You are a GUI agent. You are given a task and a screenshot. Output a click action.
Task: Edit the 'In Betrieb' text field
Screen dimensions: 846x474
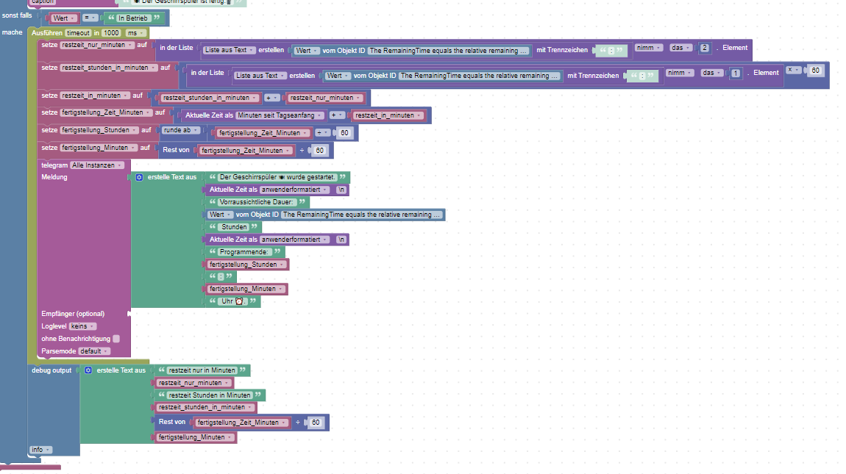[x=132, y=18]
